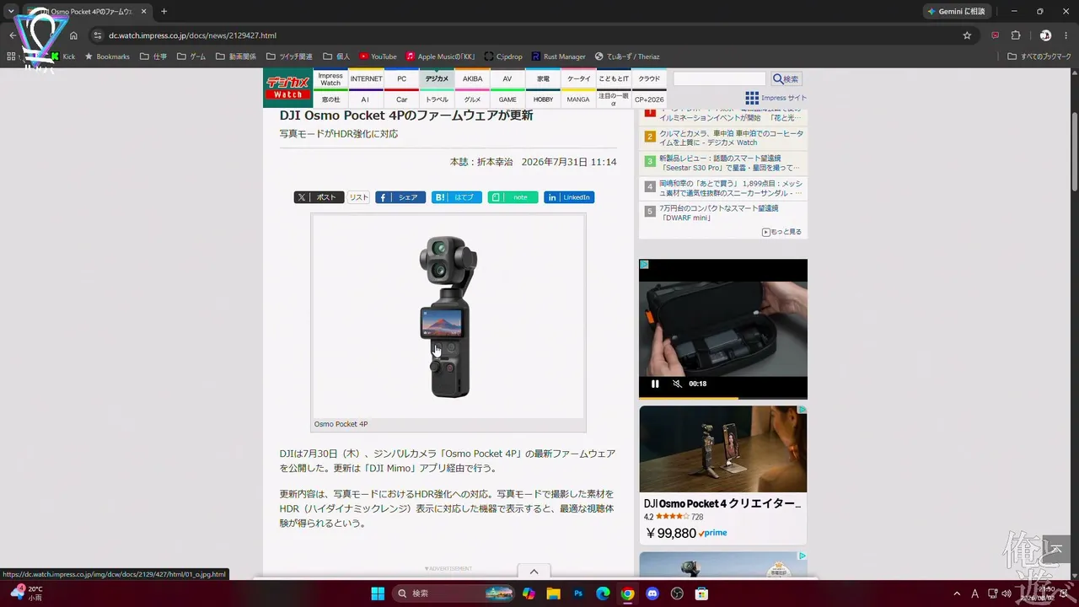This screenshot has height=607, width=1079.
Task: Bookmark this page with the star icon
Action: (x=967, y=35)
